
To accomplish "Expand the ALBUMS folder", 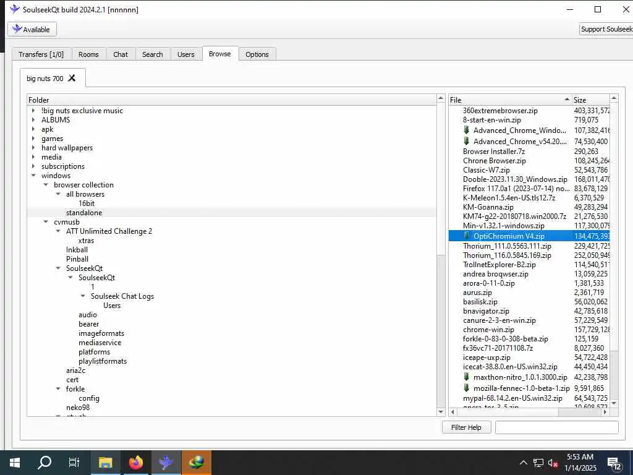I will pyautogui.click(x=33, y=119).
